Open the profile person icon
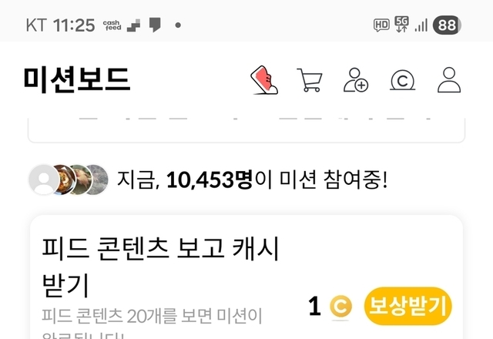The width and height of the screenshot is (493, 339). tap(449, 80)
